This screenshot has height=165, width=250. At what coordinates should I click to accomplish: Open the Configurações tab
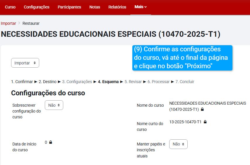37,7
